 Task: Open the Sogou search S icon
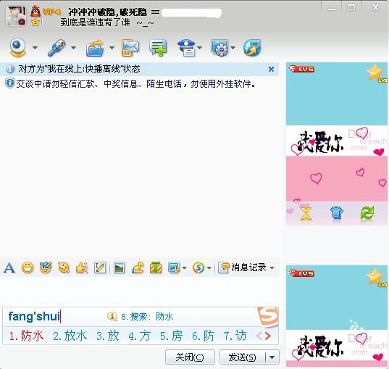tap(198, 268)
